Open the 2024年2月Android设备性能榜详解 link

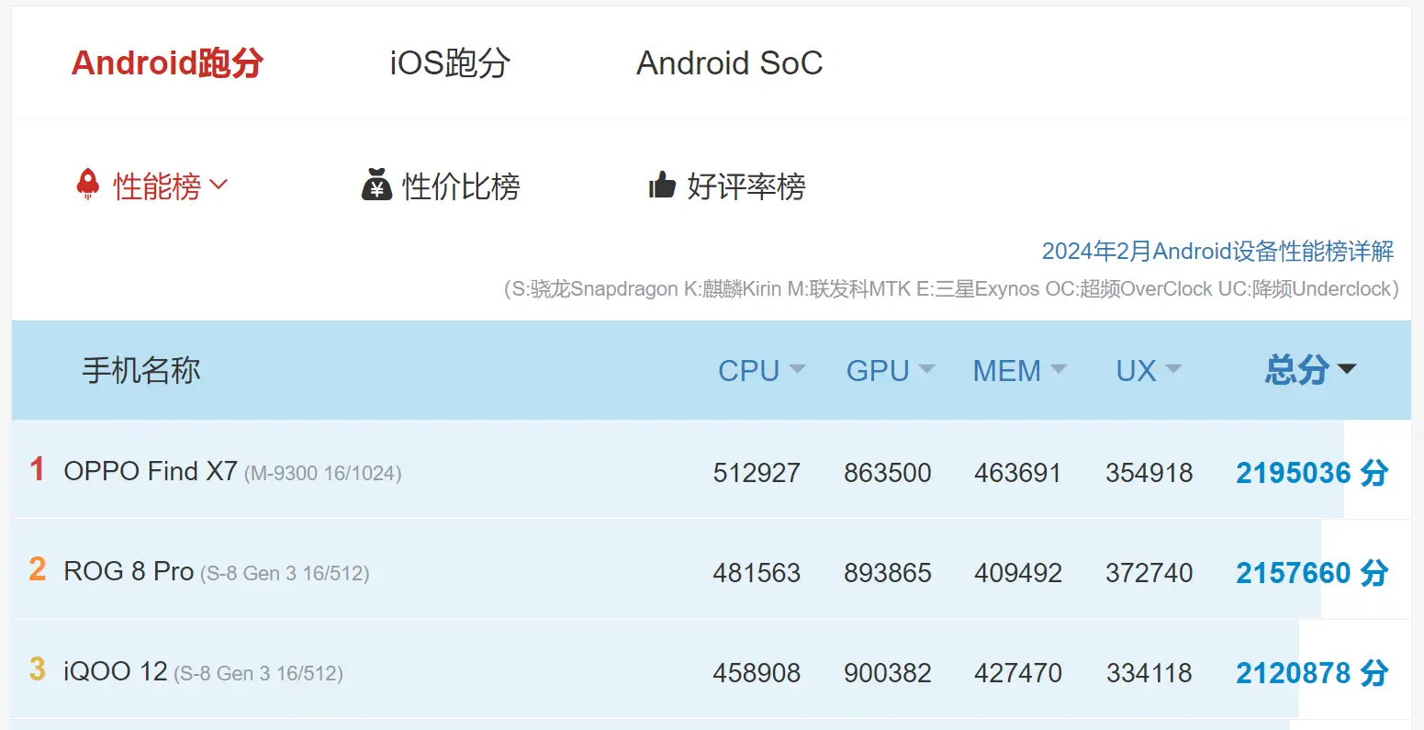pos(1218,250)
